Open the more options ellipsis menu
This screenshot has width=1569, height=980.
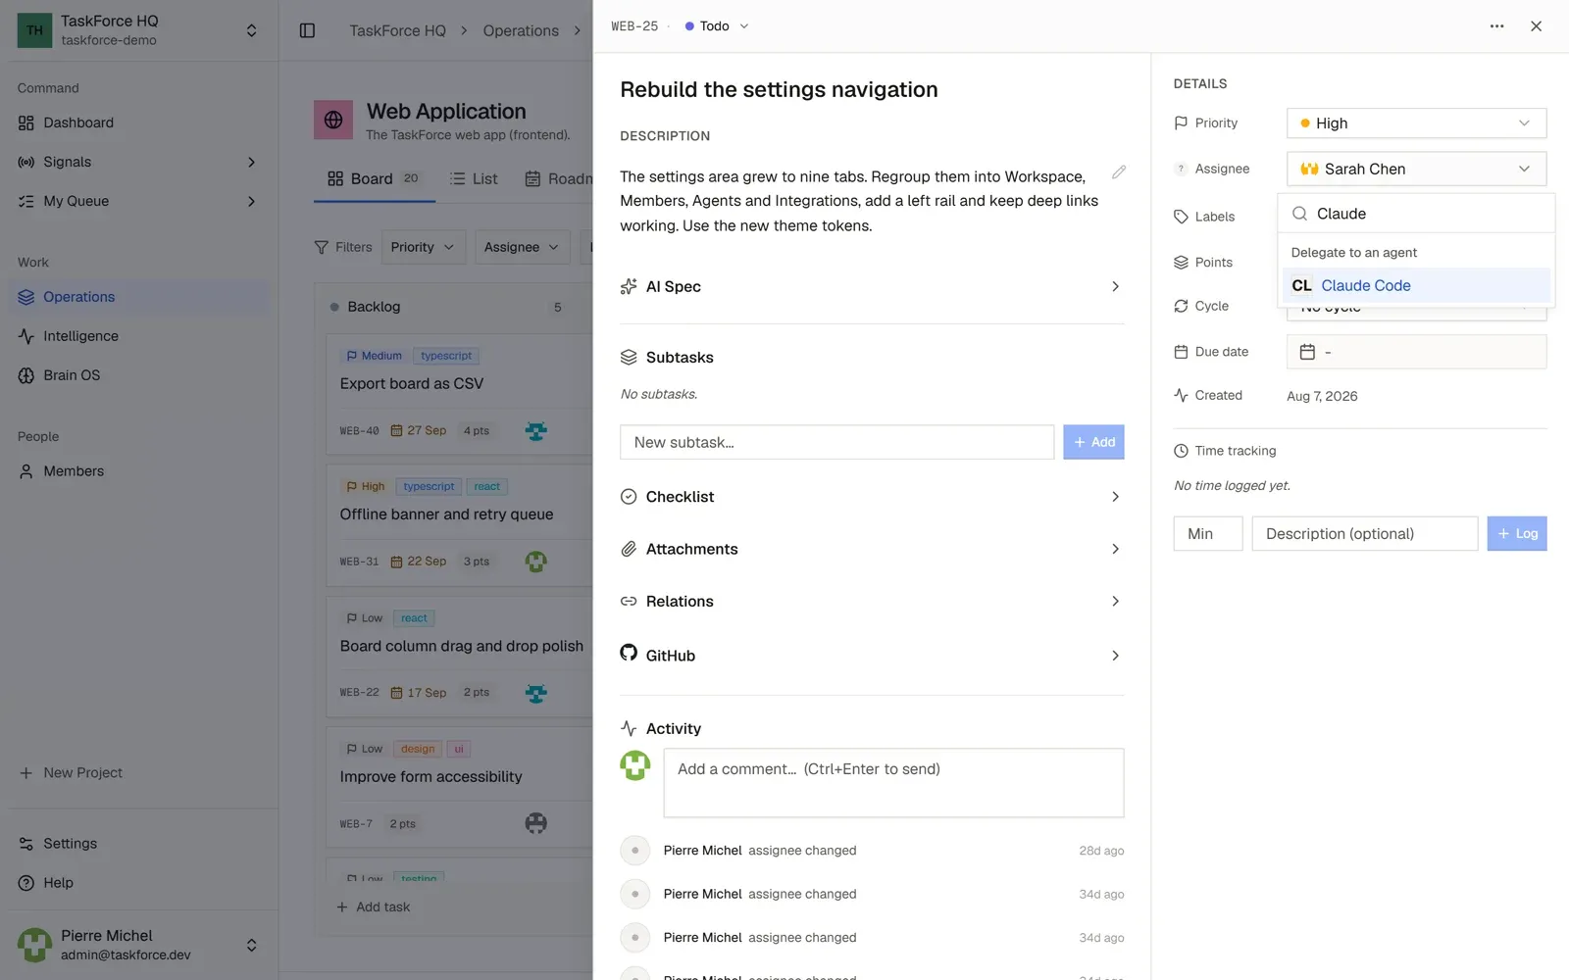(1496, 26)
